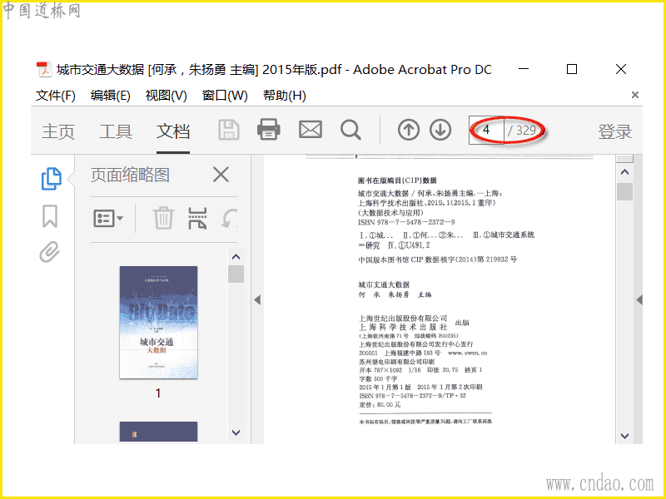Open the 编辑(E) menu
This screenshot has height=499, width=666.
[x=111, y=96]
